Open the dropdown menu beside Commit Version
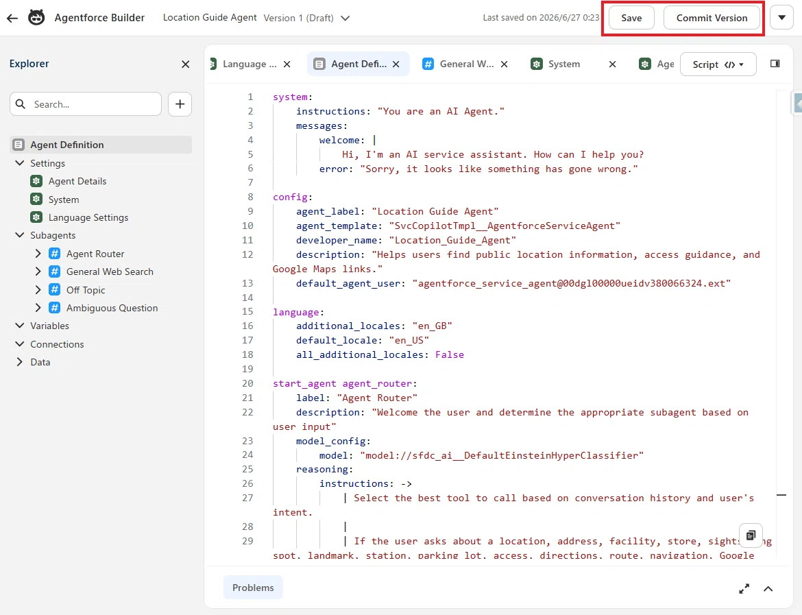This screenshot has width=802, height=615. coord(781,18)
